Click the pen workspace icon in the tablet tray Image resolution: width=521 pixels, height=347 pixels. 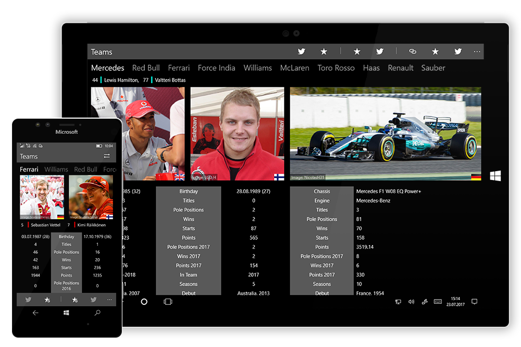tap(424, 302)
